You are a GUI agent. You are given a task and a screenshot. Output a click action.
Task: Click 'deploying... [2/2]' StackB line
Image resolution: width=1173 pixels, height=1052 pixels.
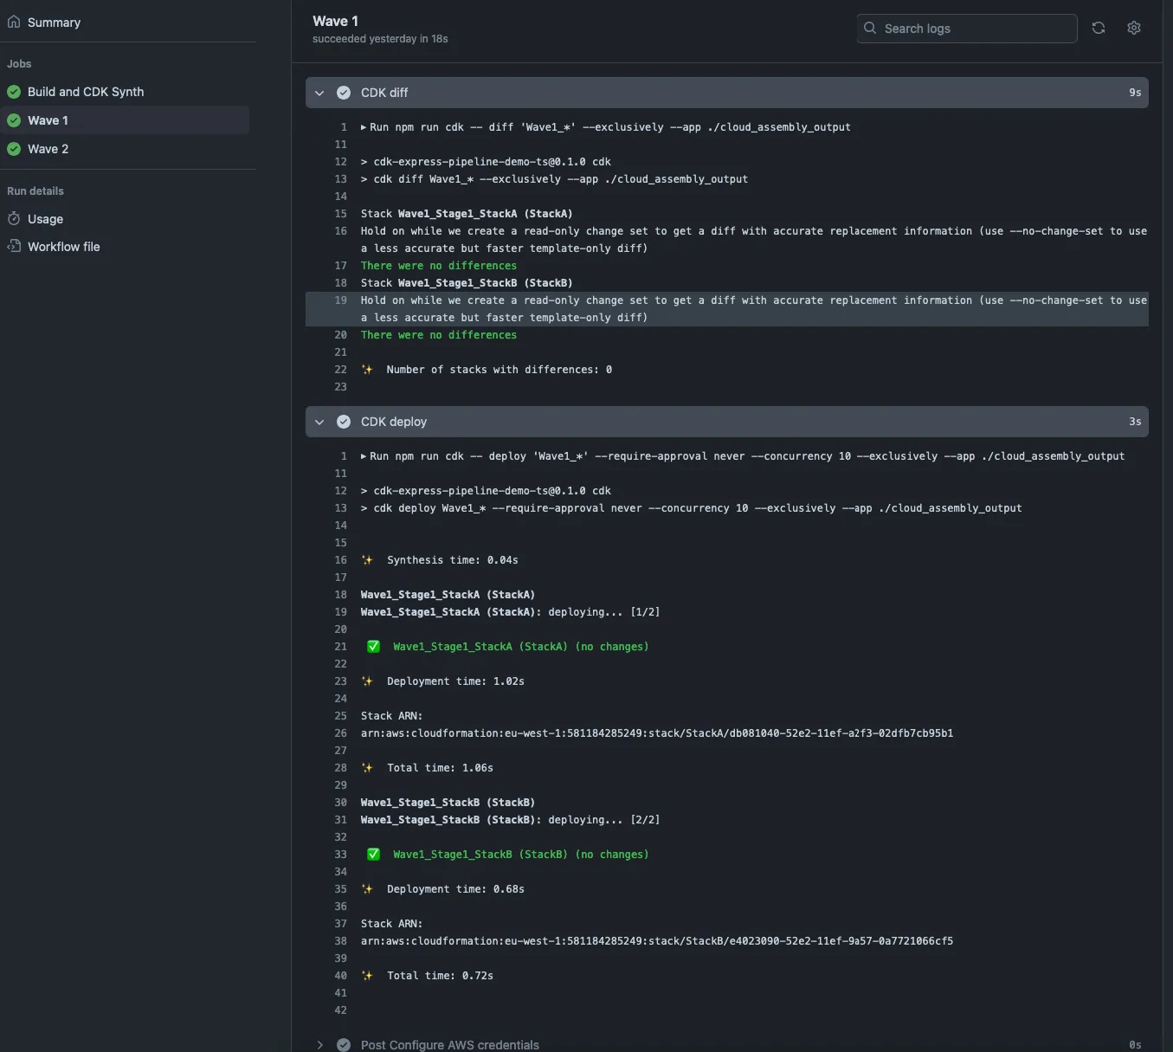[x=510, y=820]
